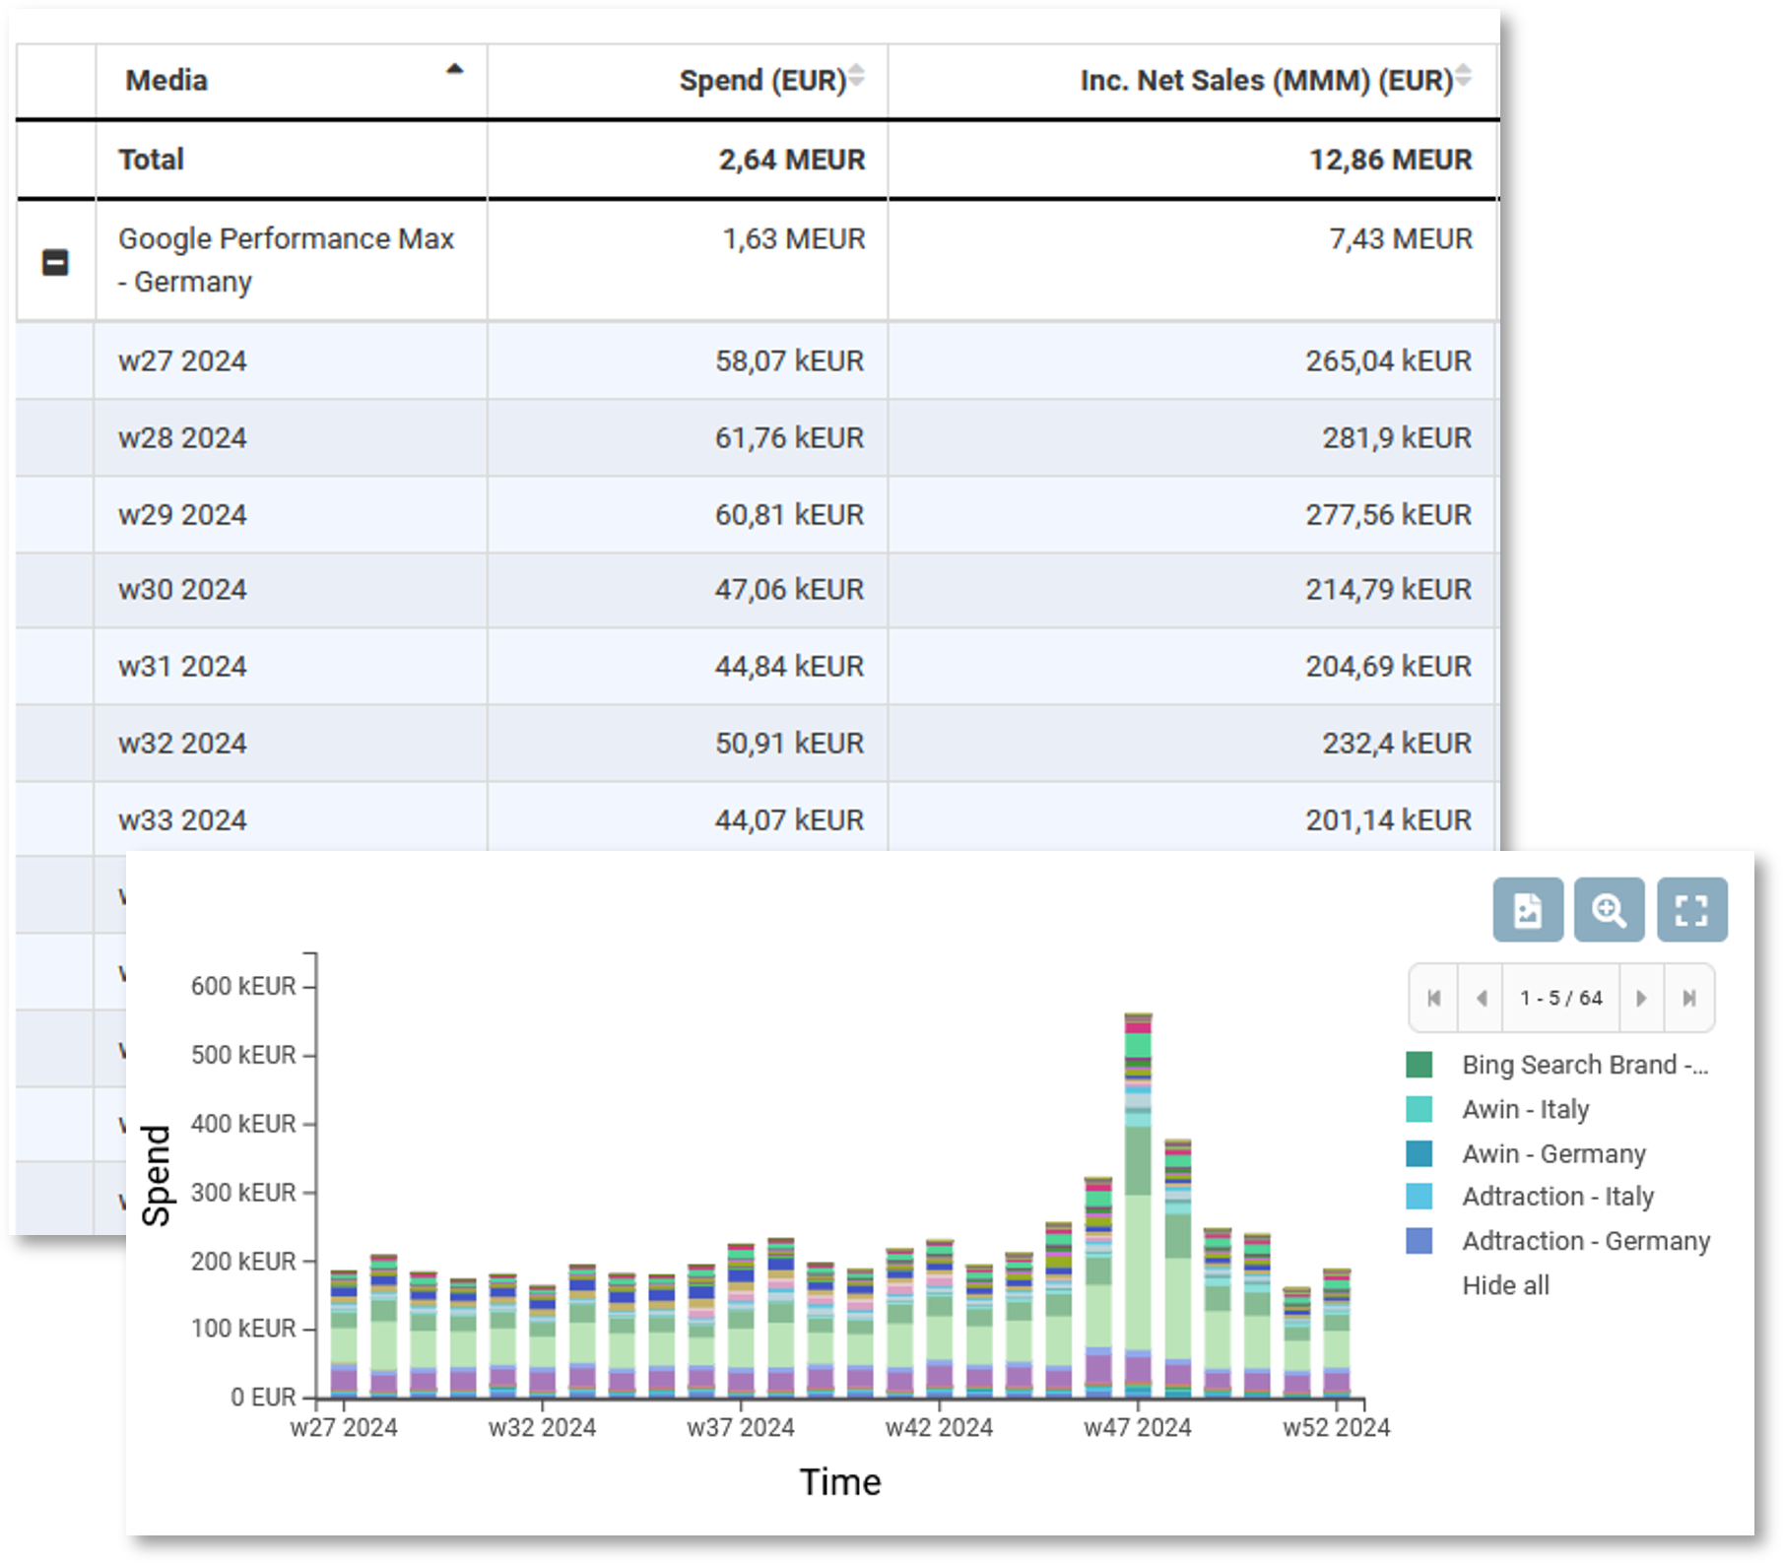Screen dimensions: 1783x1564
Task: Click the tallest spend bar at w47 2024
Action: [x=1138, y=1205]
